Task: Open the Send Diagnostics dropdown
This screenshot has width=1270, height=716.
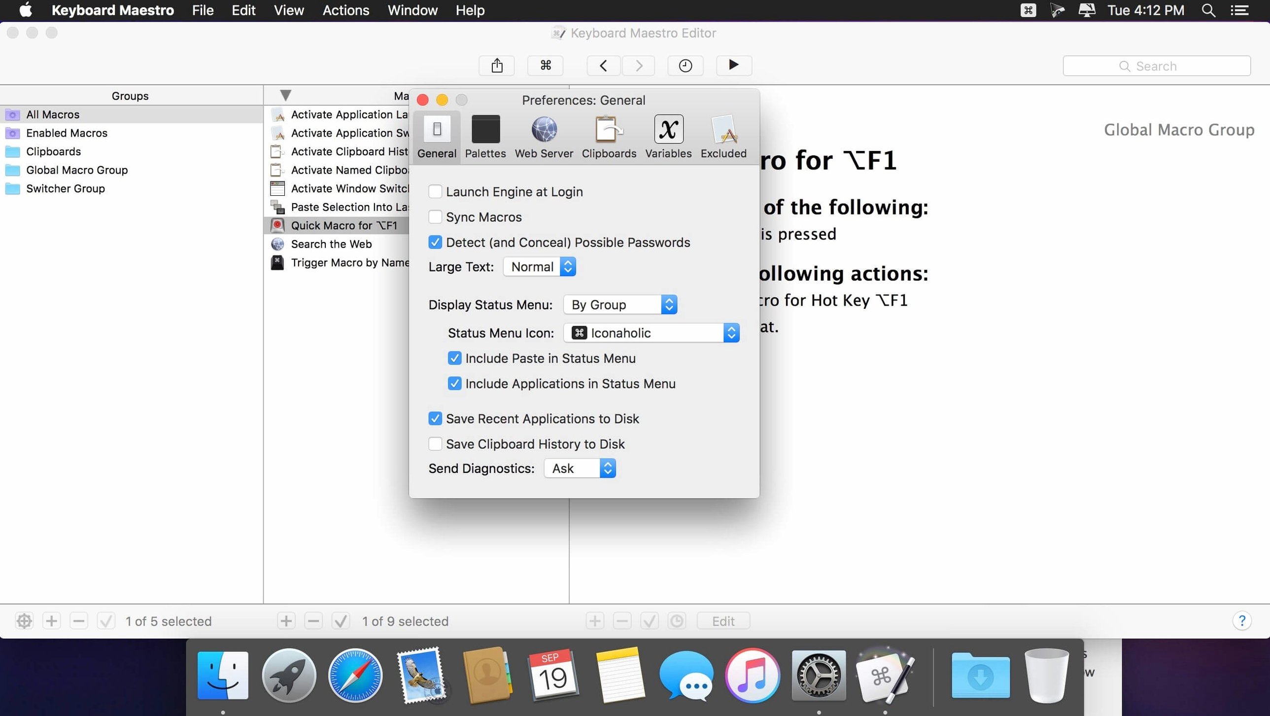Action: (580, 468)
